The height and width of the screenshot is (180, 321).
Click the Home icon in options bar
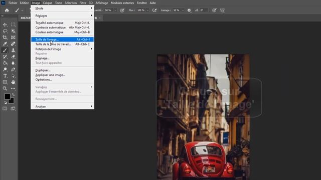[7, 10]
